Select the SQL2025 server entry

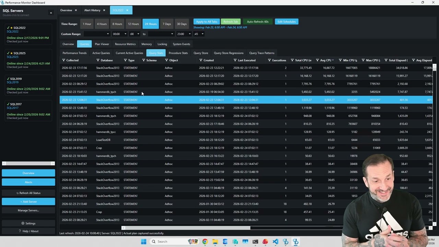click(x=28, y=60)
